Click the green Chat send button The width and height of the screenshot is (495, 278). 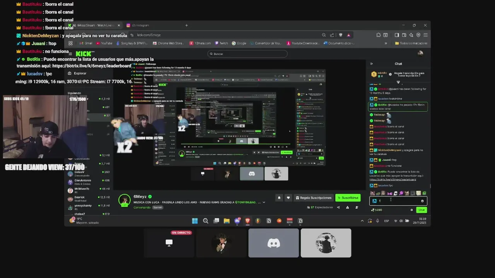pos(422,210)
